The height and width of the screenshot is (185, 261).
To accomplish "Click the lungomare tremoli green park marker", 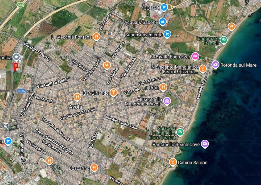I will coord(224,40).
